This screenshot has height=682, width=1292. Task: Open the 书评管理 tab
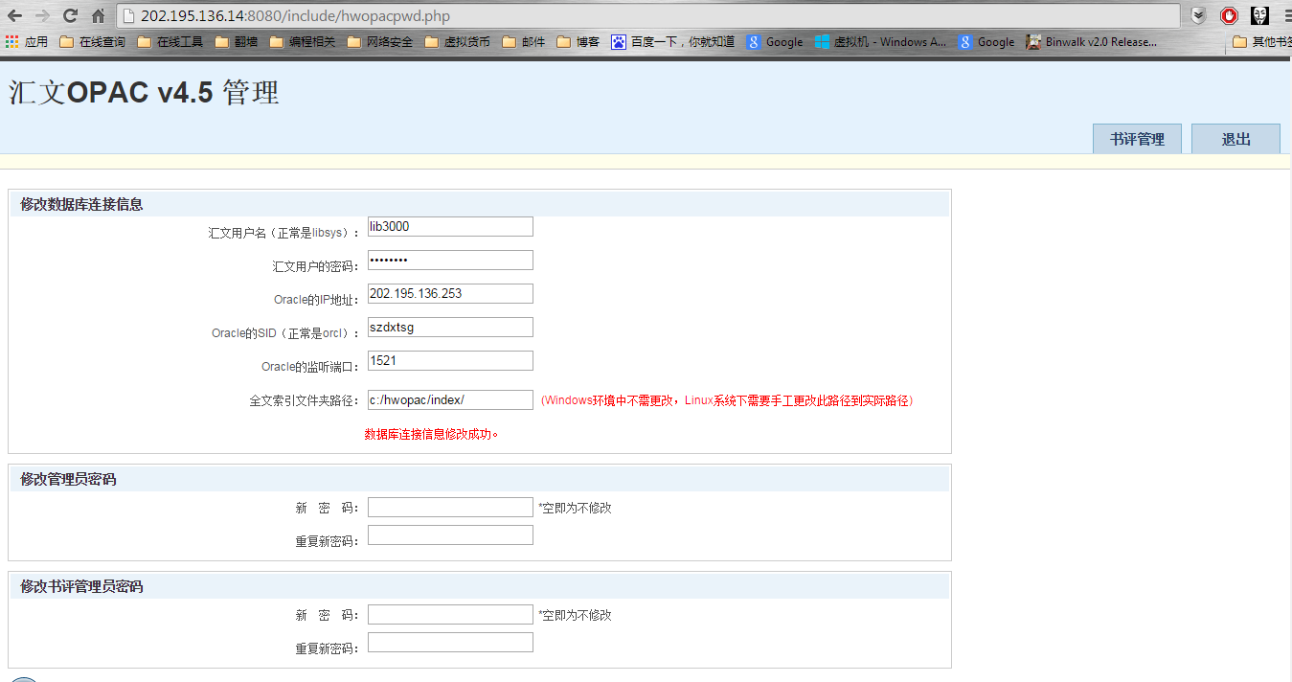1137,139
